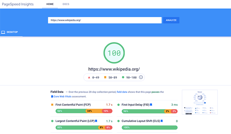This screenshot has height=134, width=231.
Task: Click the URL input field
Action: pos(105,20)
